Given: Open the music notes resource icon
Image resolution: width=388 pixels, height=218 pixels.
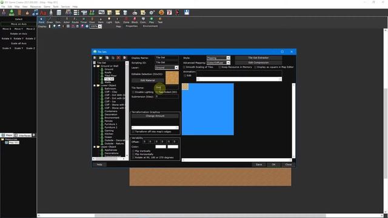Looking at the screenshot, I should [35, 12].
